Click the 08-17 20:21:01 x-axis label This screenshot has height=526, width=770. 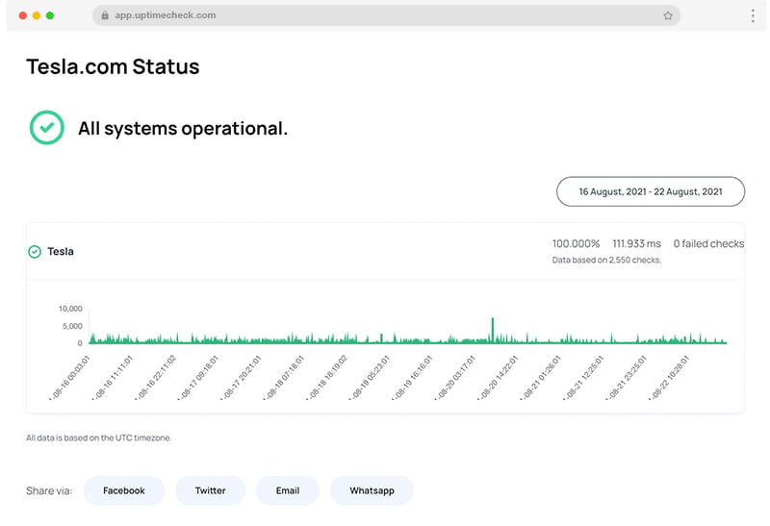(242, 378)
